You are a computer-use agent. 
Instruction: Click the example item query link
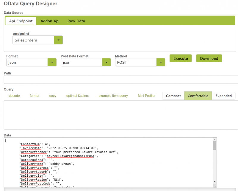[x=113, y=96]
